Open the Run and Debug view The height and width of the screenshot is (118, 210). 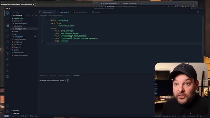7,30
